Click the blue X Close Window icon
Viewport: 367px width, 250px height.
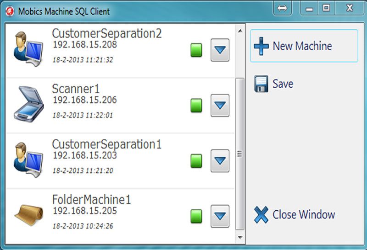[x=261, y=215]
